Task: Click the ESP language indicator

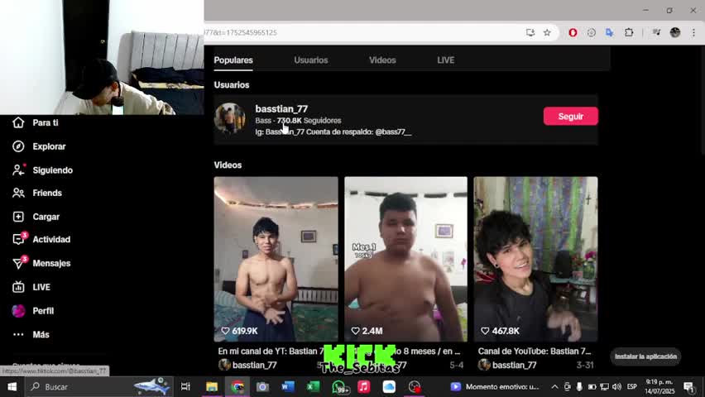Action: coord(631,386)
